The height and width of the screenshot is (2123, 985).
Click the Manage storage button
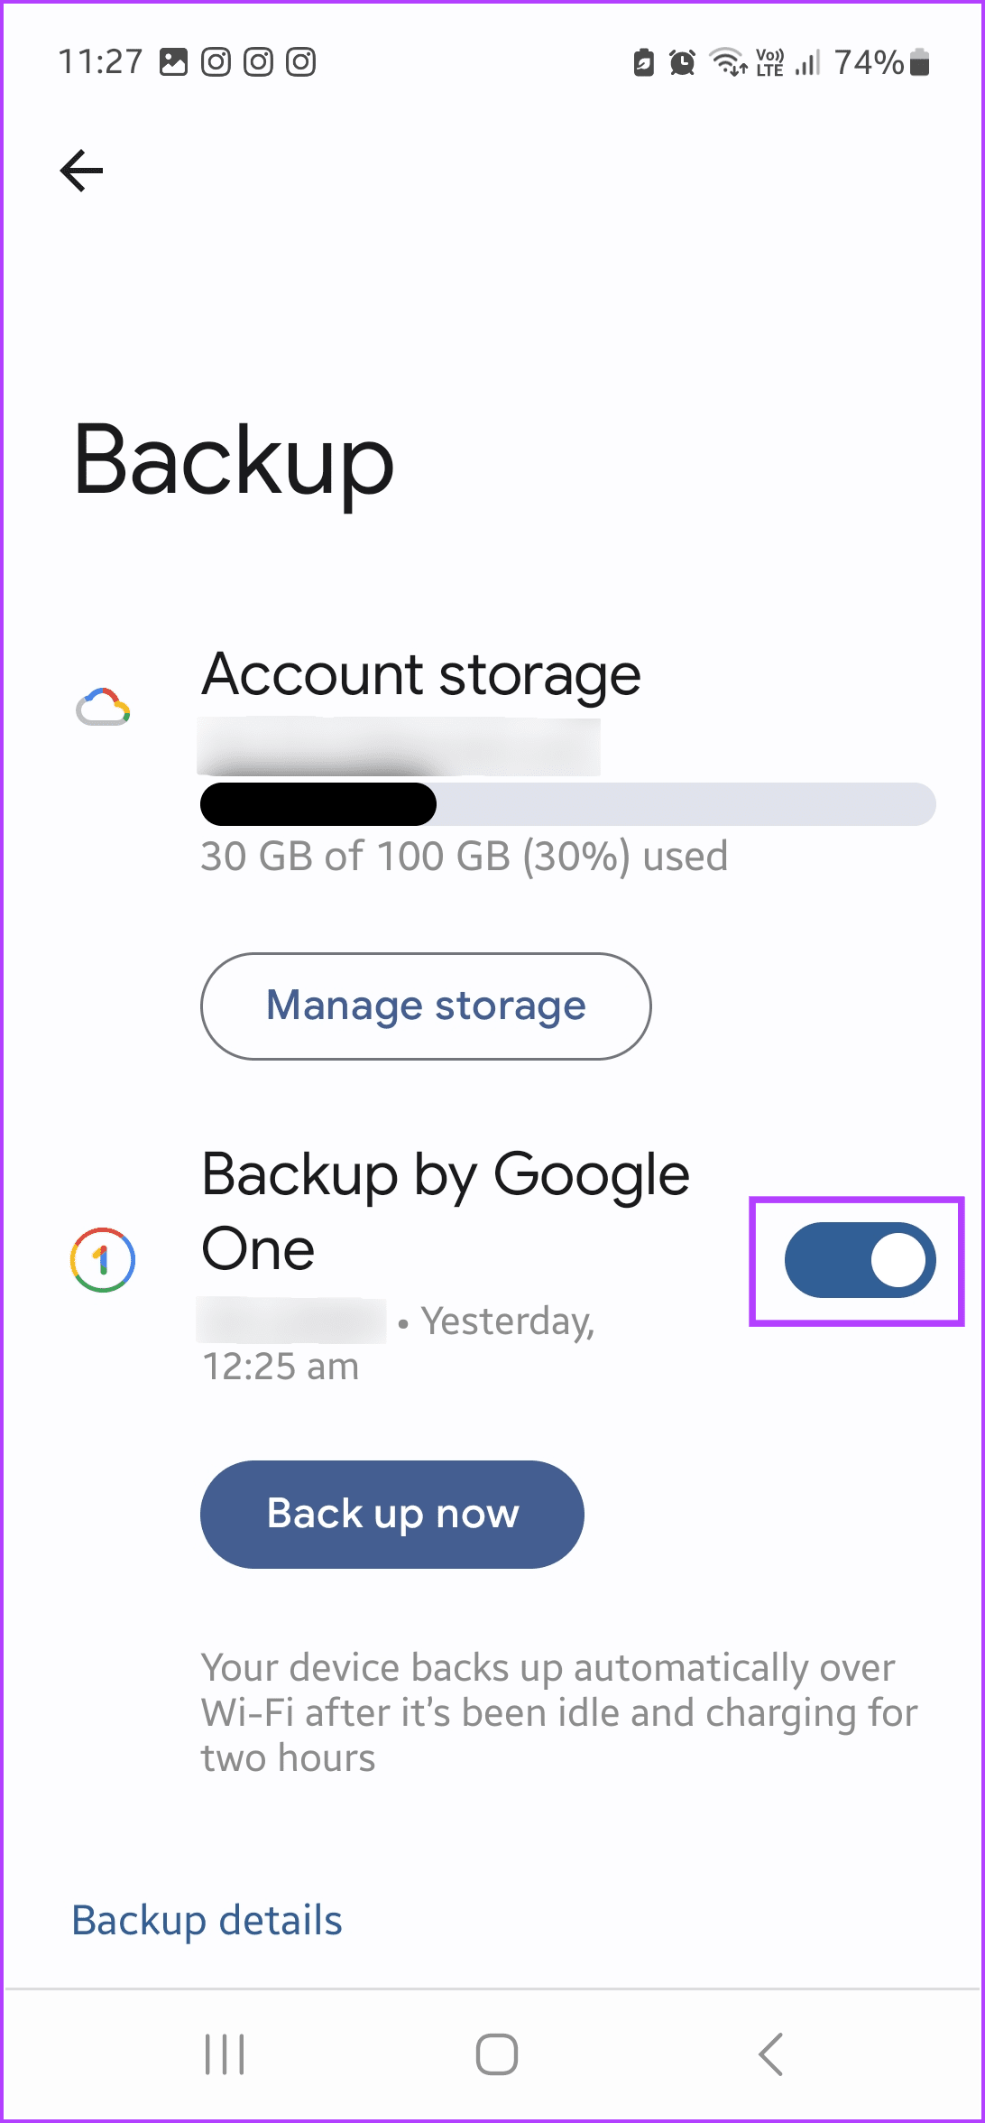coord(426,1006)
